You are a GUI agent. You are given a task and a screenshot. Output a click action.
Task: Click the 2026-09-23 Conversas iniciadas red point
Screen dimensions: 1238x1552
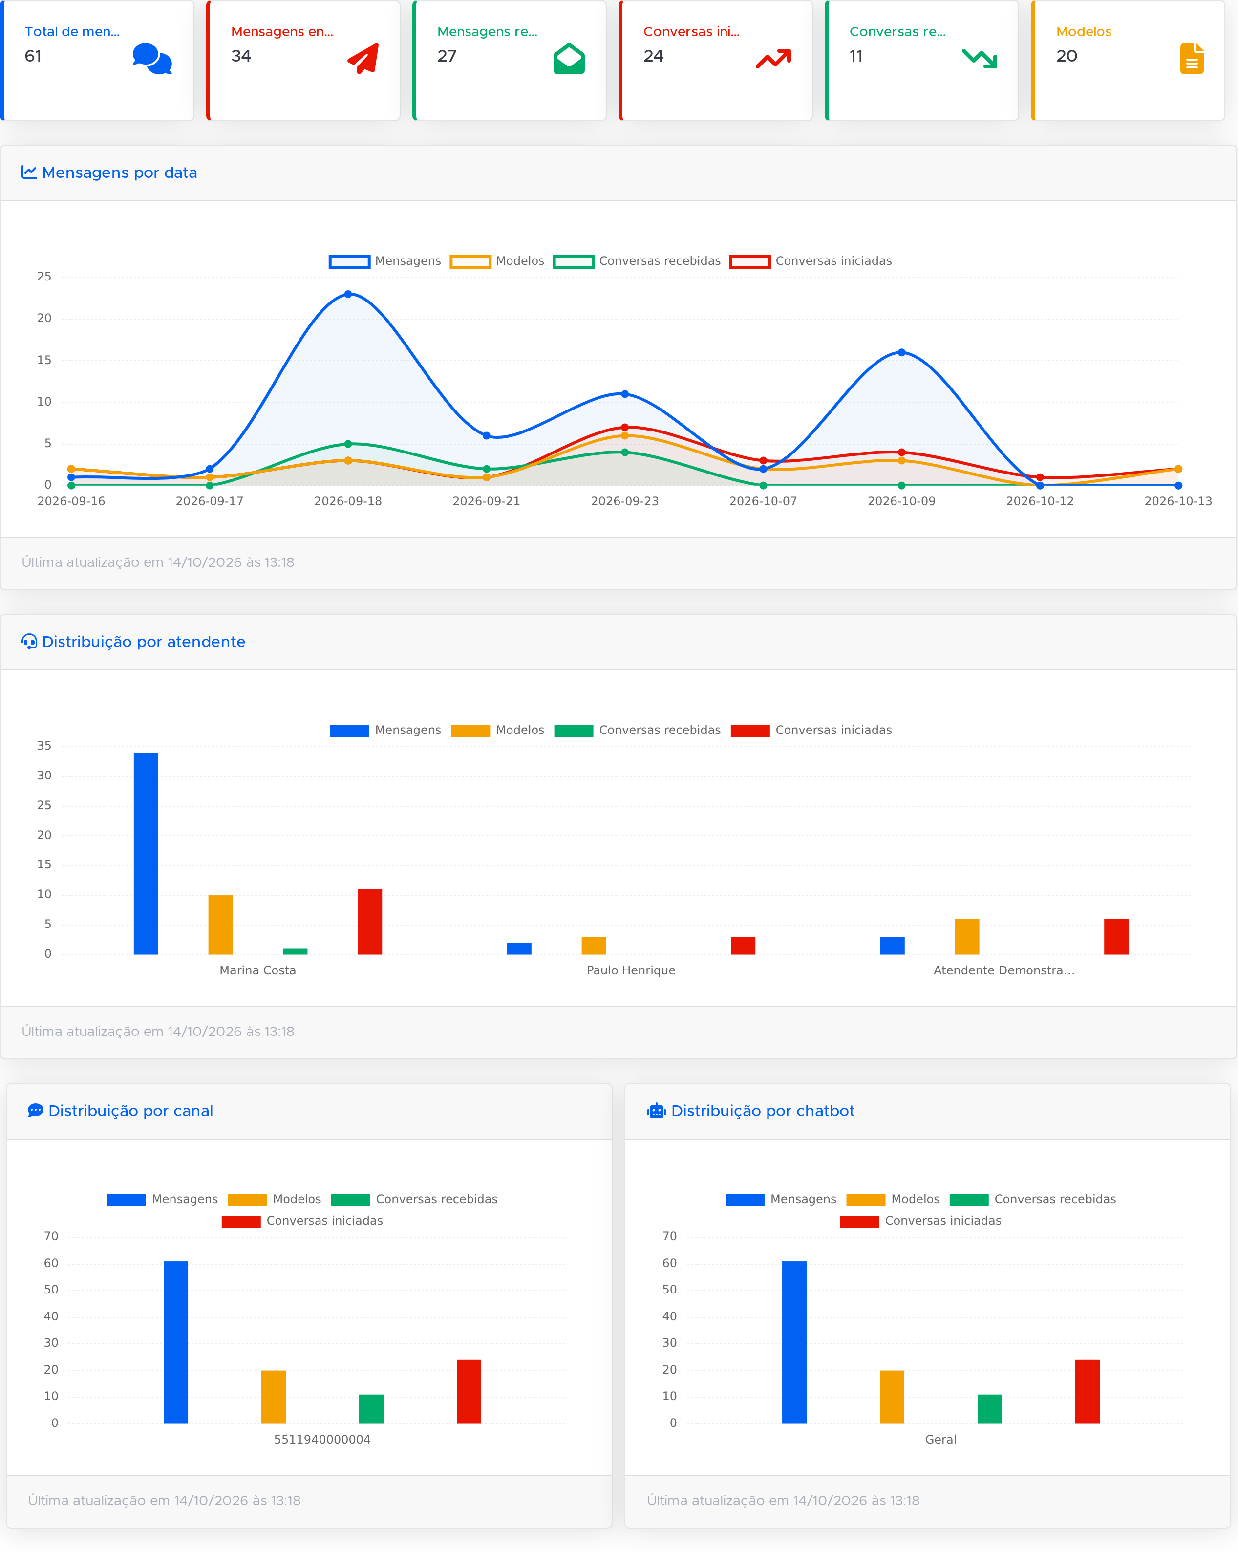pos(625,428)
